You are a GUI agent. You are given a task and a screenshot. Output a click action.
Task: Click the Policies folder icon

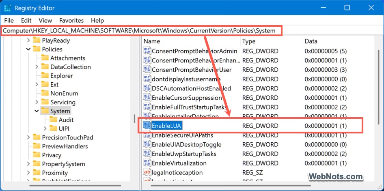click(37, 49)
